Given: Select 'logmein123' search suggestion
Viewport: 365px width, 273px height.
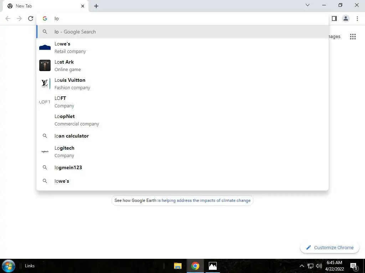Looking at the screenshot, I should tap(182, 167).
